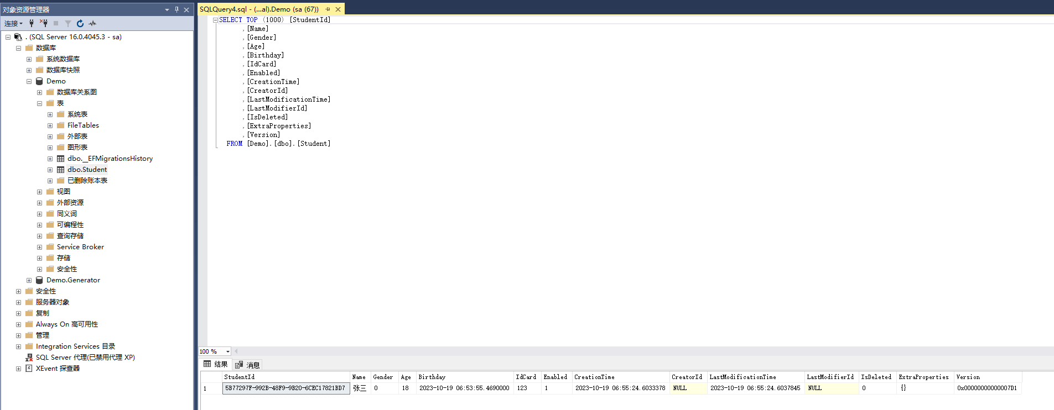This screenshot has height=410, width=1054.
Task: Select the 查询存储 tree item
Action: coord(70,236)
